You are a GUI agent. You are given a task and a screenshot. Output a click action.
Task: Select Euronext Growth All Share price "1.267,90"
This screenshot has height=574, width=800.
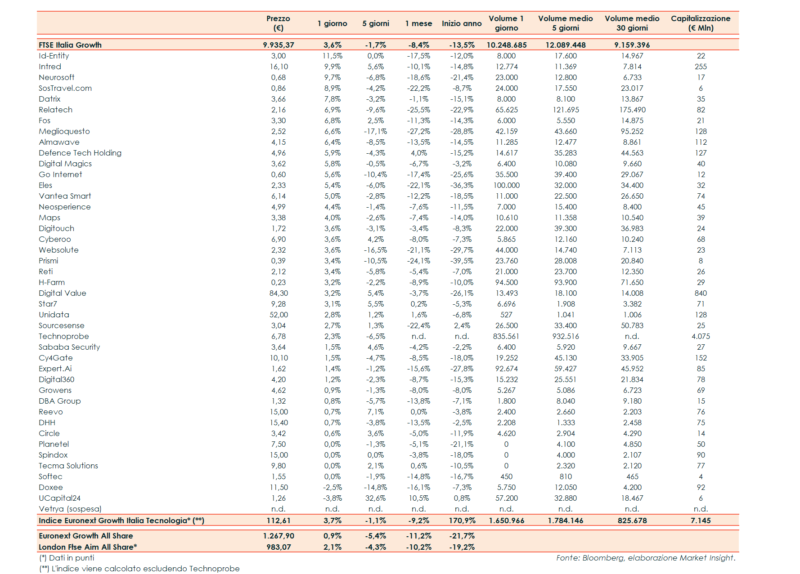tap(279, 536)
